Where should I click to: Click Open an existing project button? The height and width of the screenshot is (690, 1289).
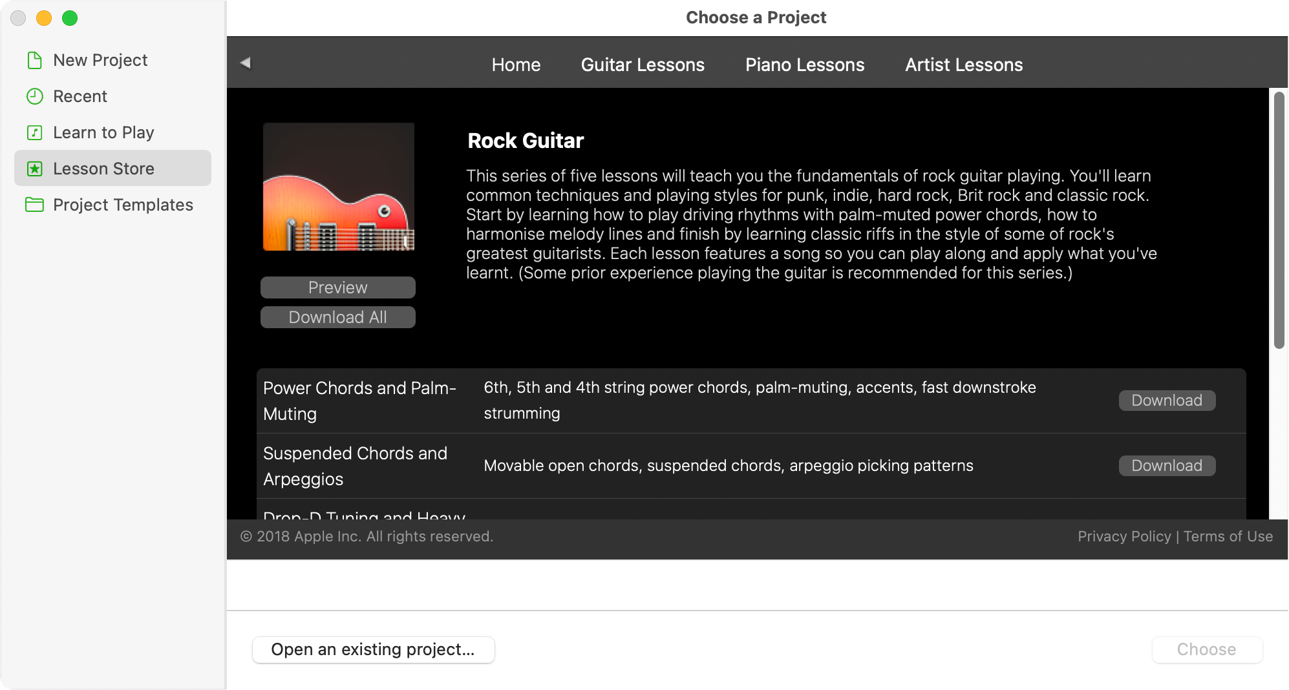click(x=374, y=649)
